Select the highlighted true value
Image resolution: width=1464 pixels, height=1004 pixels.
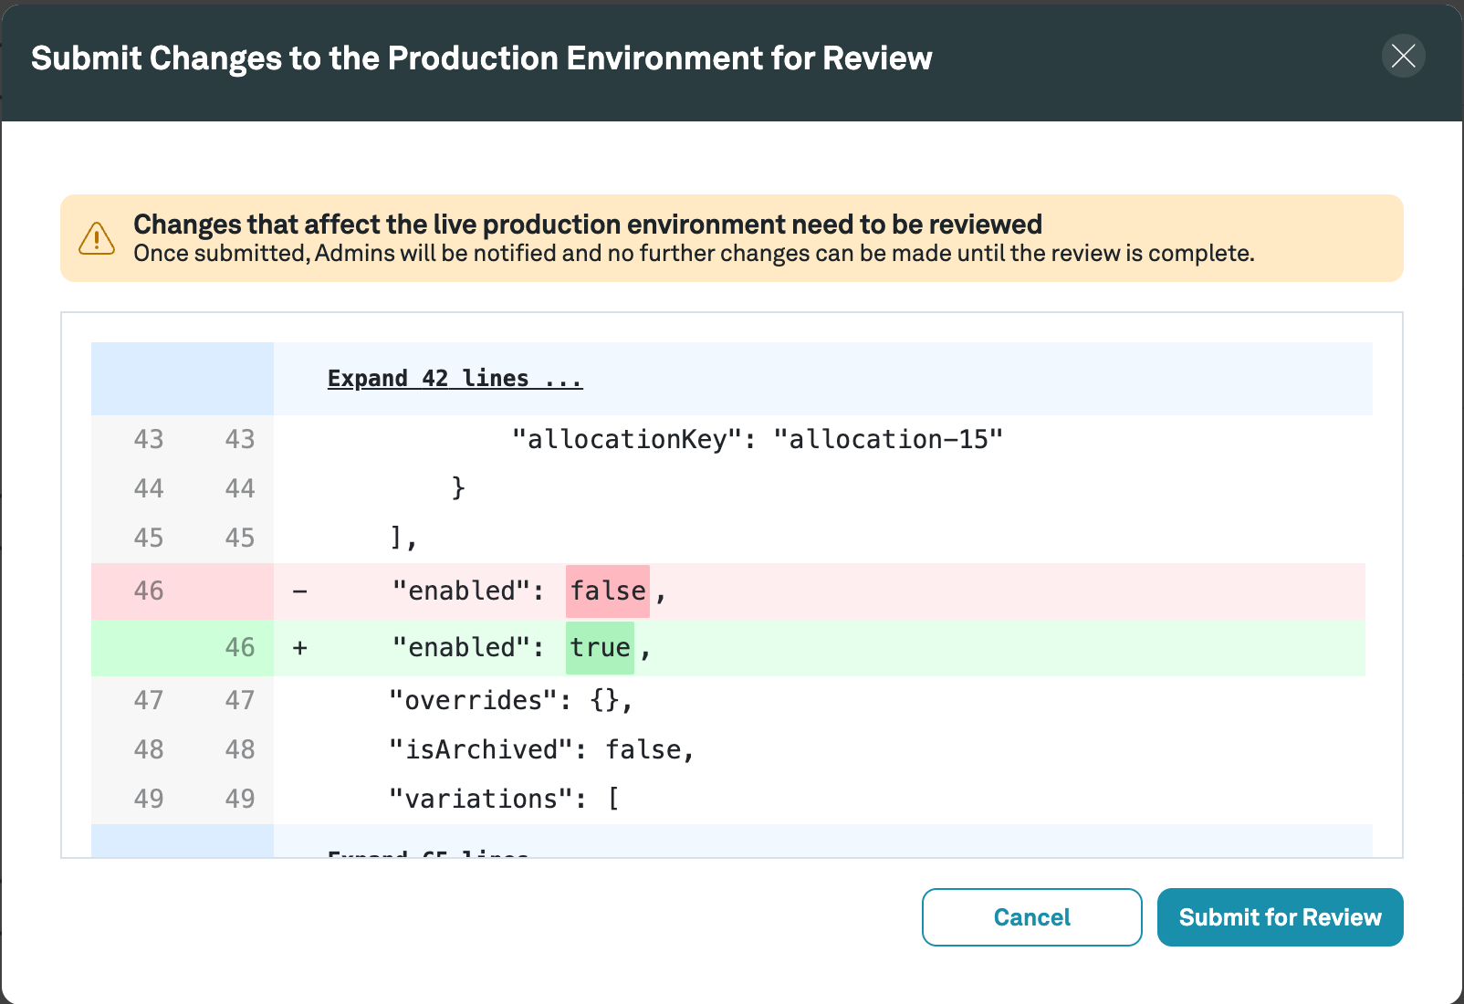coord(600,648)
